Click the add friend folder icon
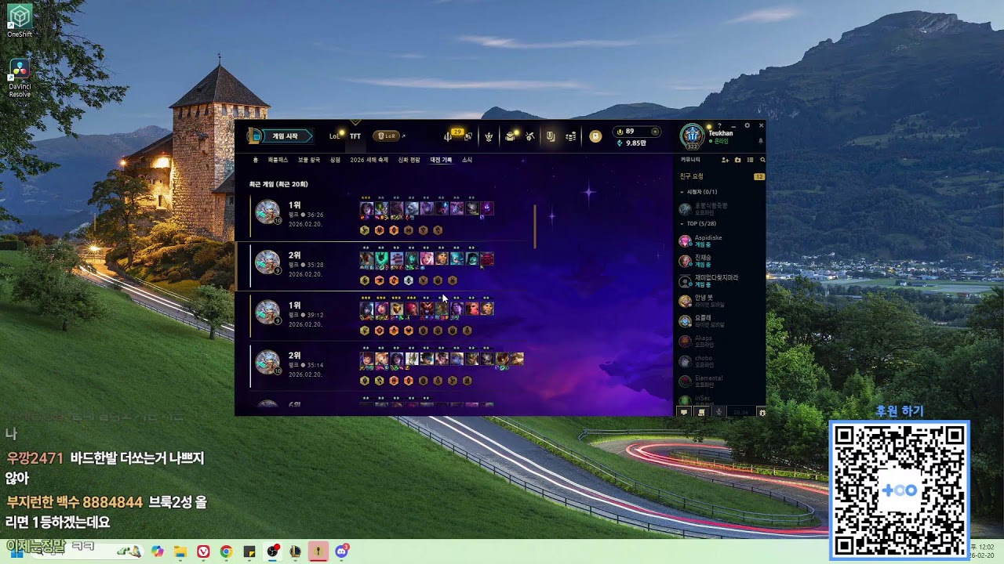 tap(737, 160)
